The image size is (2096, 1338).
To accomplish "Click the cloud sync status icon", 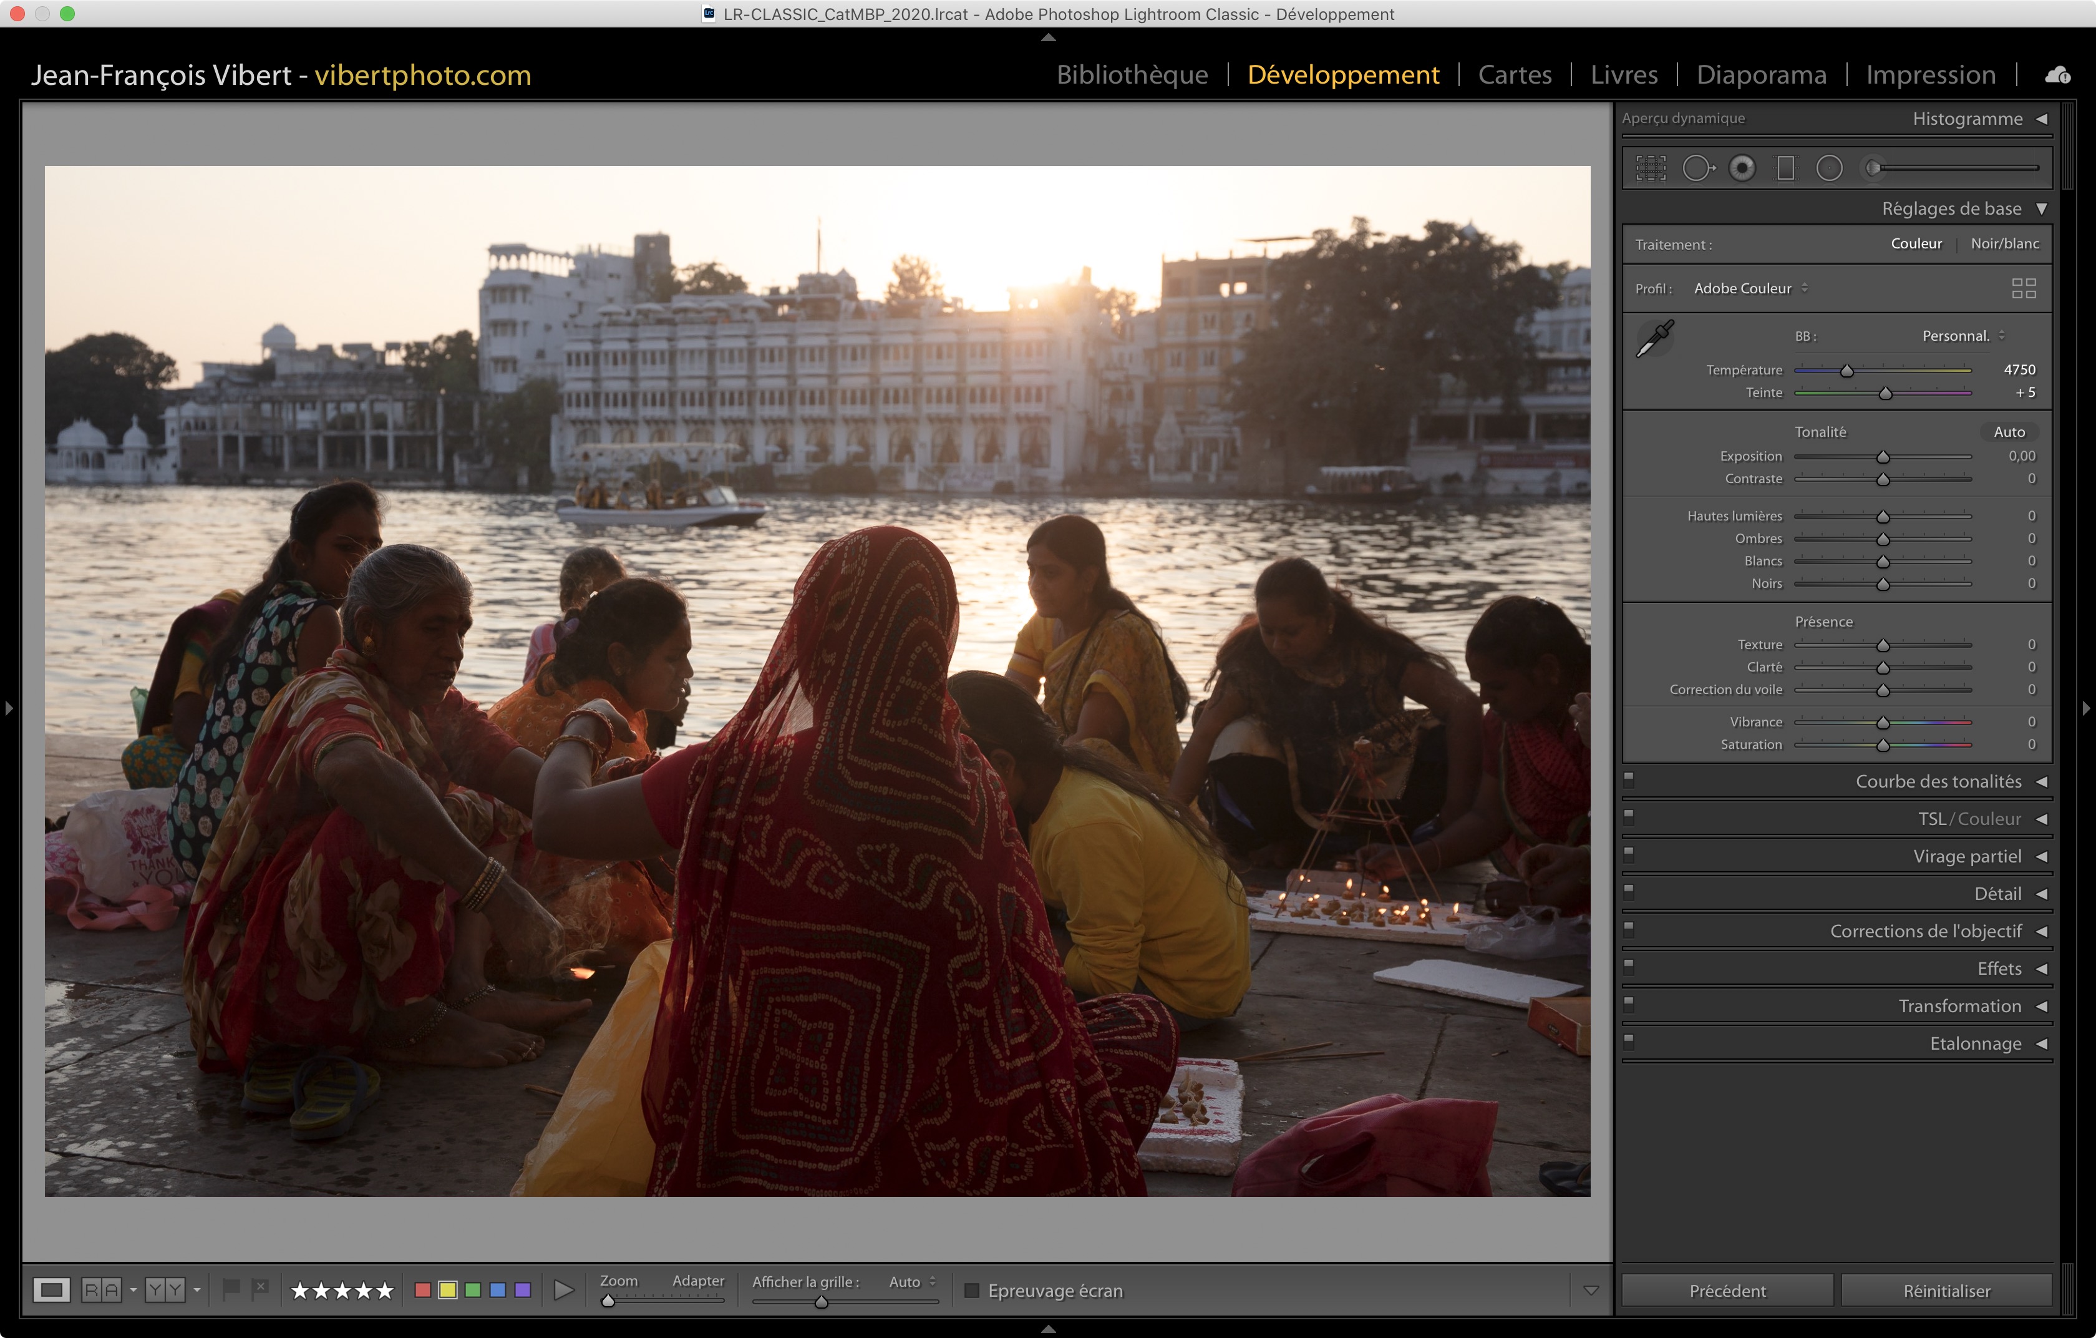I will point(2058,75).
